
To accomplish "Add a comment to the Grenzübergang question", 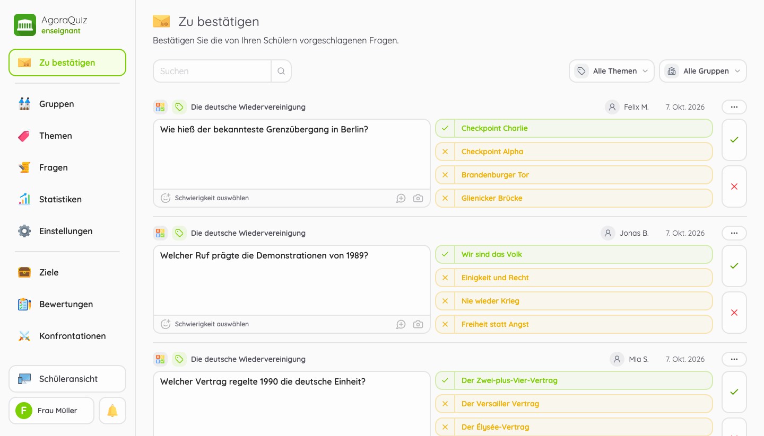I will pos(401,198).
